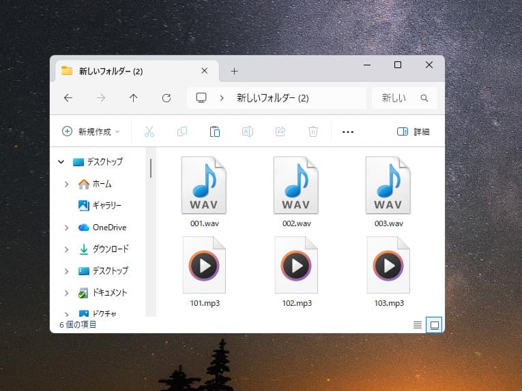Open the 新規作成 dropdown menu
The image size is (522, 391).
click(91, 131)
